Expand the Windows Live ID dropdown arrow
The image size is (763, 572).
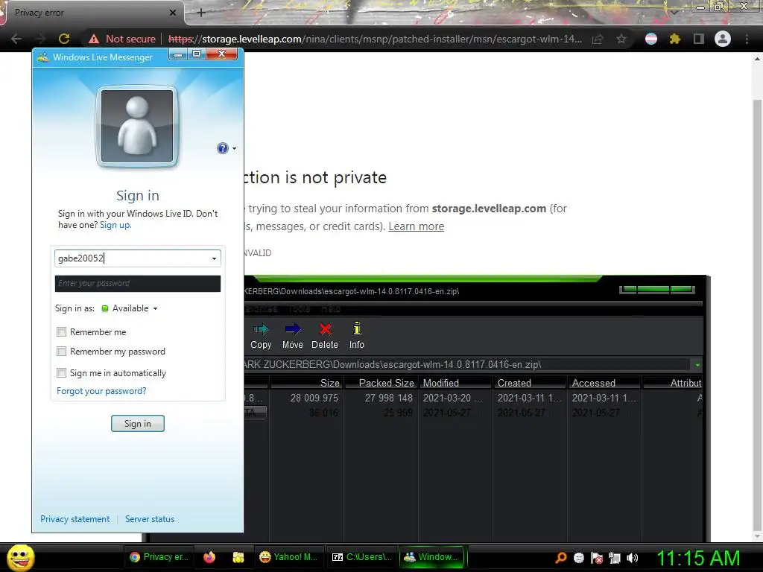pyautogui.click(x=214, y=258)
